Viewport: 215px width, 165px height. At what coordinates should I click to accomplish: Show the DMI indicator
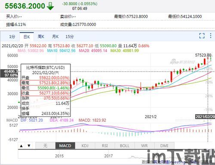[x=164, y=146]
